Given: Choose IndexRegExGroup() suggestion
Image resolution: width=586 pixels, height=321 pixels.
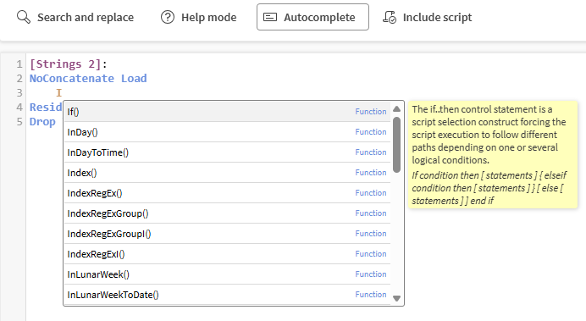Looking at the screenshot, I should point(227,213).
